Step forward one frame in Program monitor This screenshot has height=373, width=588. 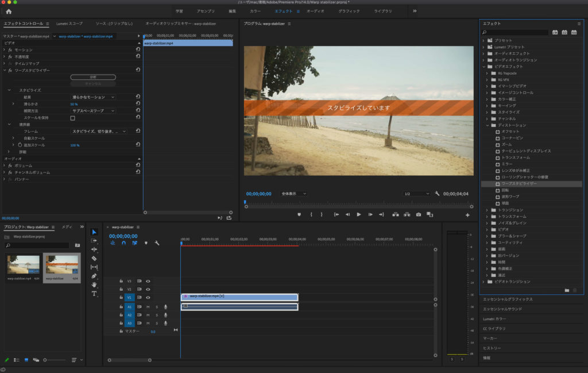(x=370, y=214)
